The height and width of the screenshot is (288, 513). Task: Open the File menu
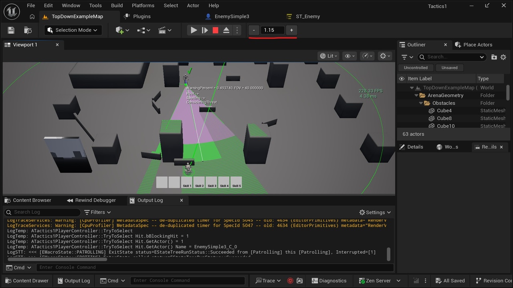(31, 5)
